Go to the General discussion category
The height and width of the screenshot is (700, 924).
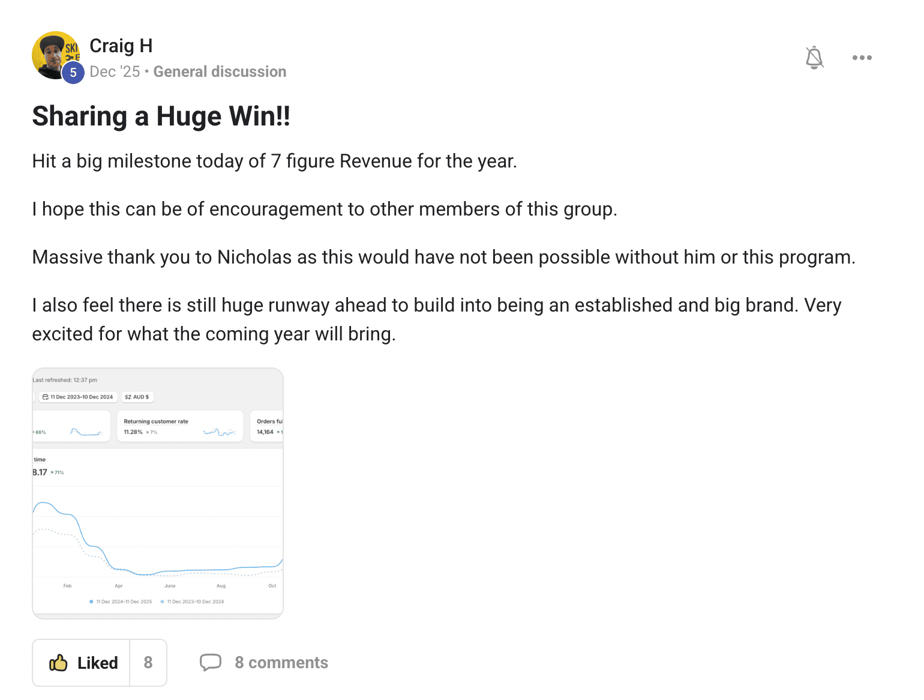point(220,71)
